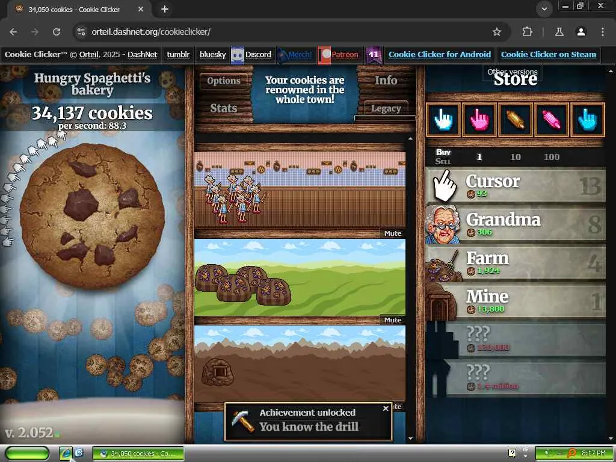616x462 pixels.
Task: Buy the first white cursor hand upgrade
Action: coord(443,120)
